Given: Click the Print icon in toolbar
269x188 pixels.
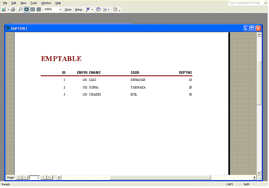Looking at the screenshot, I should (x=13, y=9).
